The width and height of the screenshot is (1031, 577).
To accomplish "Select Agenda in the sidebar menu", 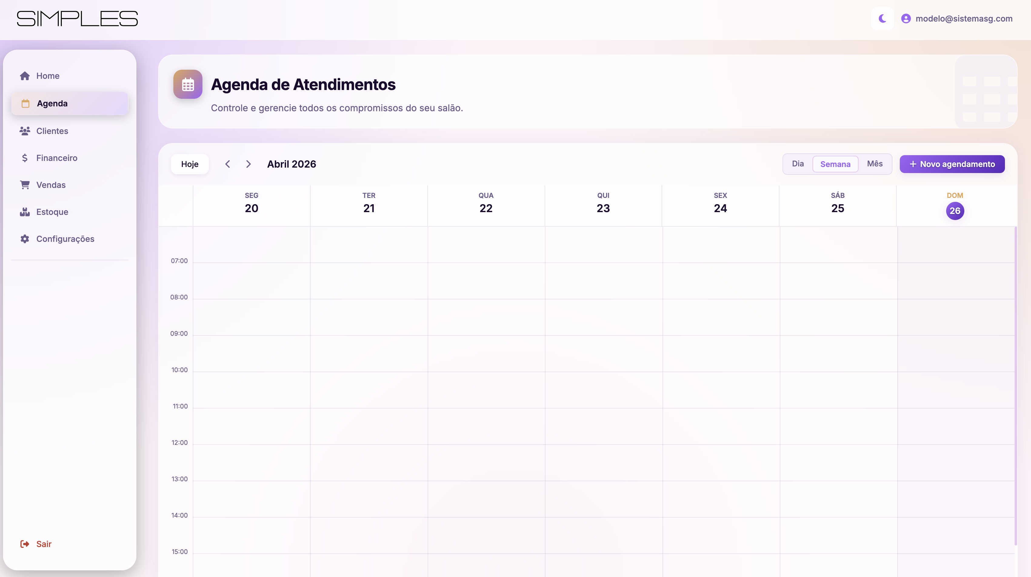I will [70, 104].
